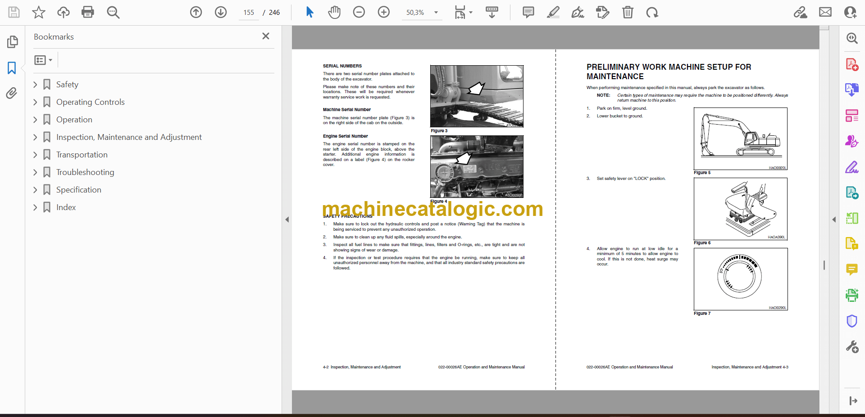Open the Attachments panel paperclip
This screenshot has width=865, height=417.
click(12, 93)
